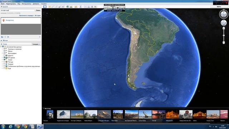This screenshot has width=229, height=129.
Task: Open the Файл menu
Action: tap(3, 4)
